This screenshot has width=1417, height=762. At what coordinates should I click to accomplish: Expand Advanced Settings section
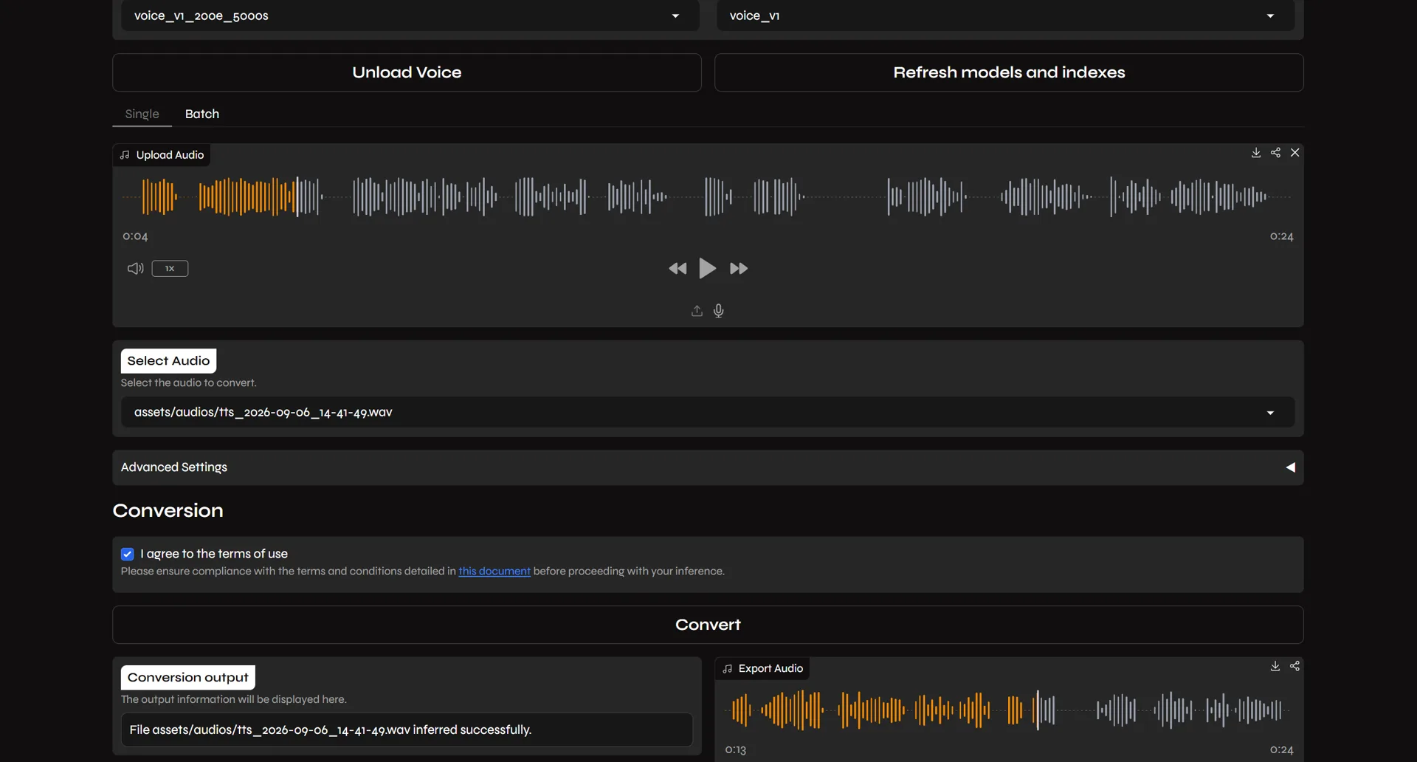(x=708, y=467)
